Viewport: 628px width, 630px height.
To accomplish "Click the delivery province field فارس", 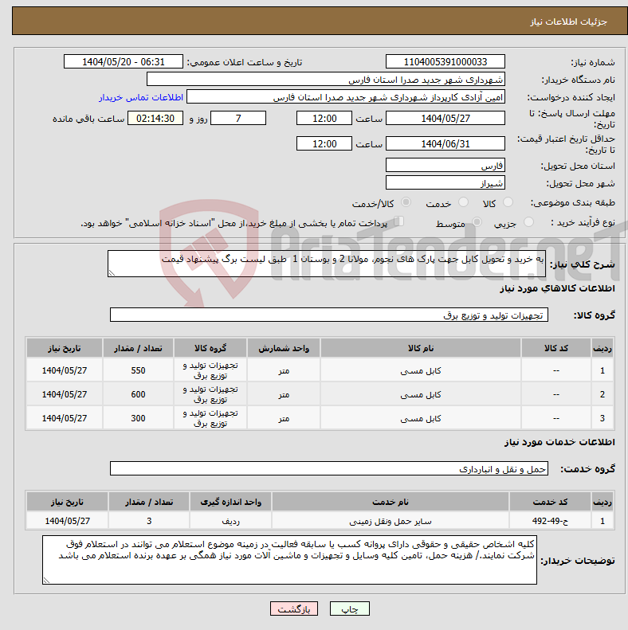I will tap(445, 165).
